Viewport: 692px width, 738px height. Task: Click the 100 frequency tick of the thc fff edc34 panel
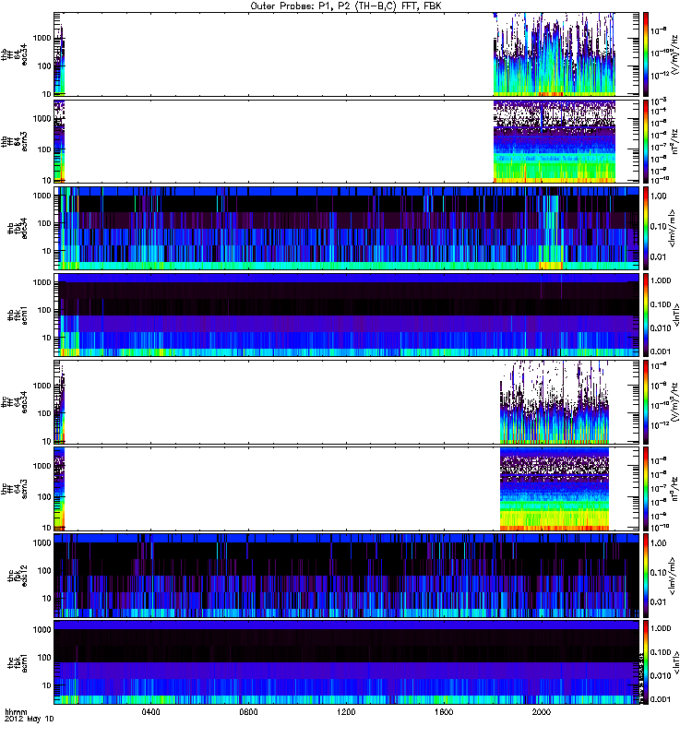click(43, 413)
